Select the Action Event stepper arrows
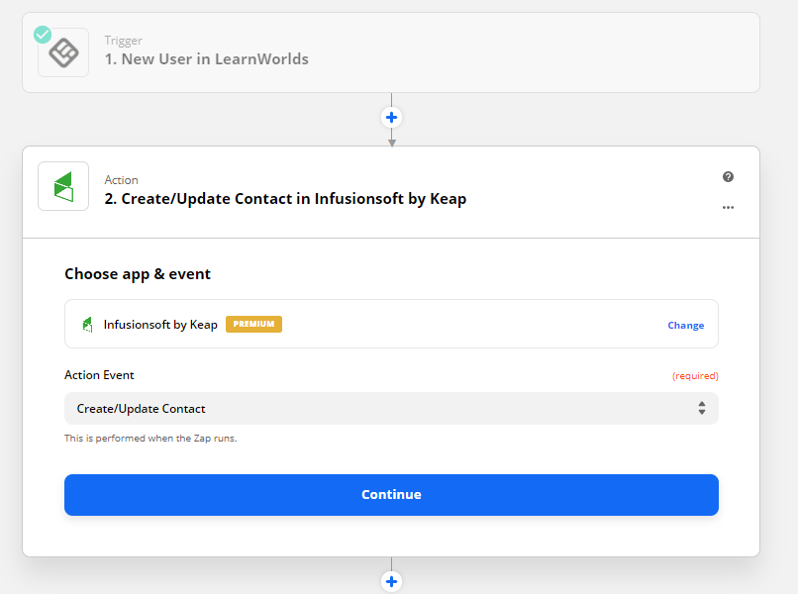Image resolution: width=798 pixels, height=594 pixels. click(x=701, y=407)
